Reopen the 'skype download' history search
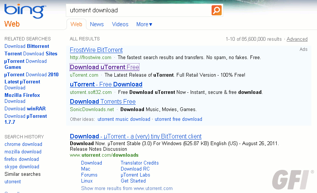The height and width of the screenshot is (193, 317). tap(22, 167)
